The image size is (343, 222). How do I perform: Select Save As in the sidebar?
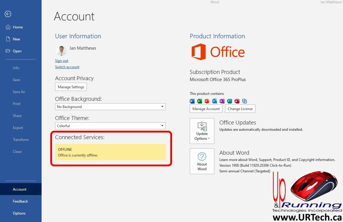coord(21,92)
